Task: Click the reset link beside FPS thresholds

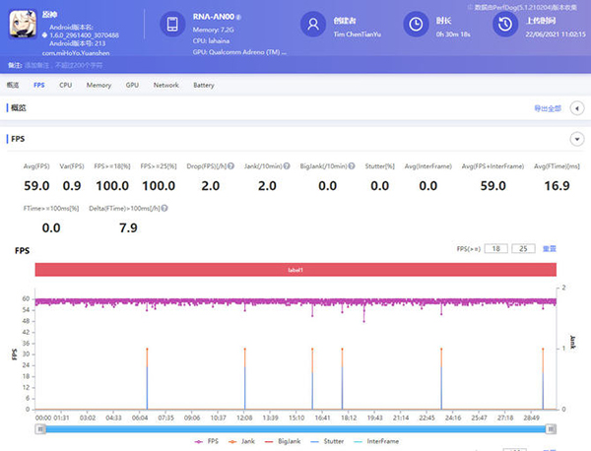Action: (x=552, y=249)
